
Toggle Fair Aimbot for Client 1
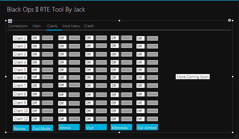(147, 38)
